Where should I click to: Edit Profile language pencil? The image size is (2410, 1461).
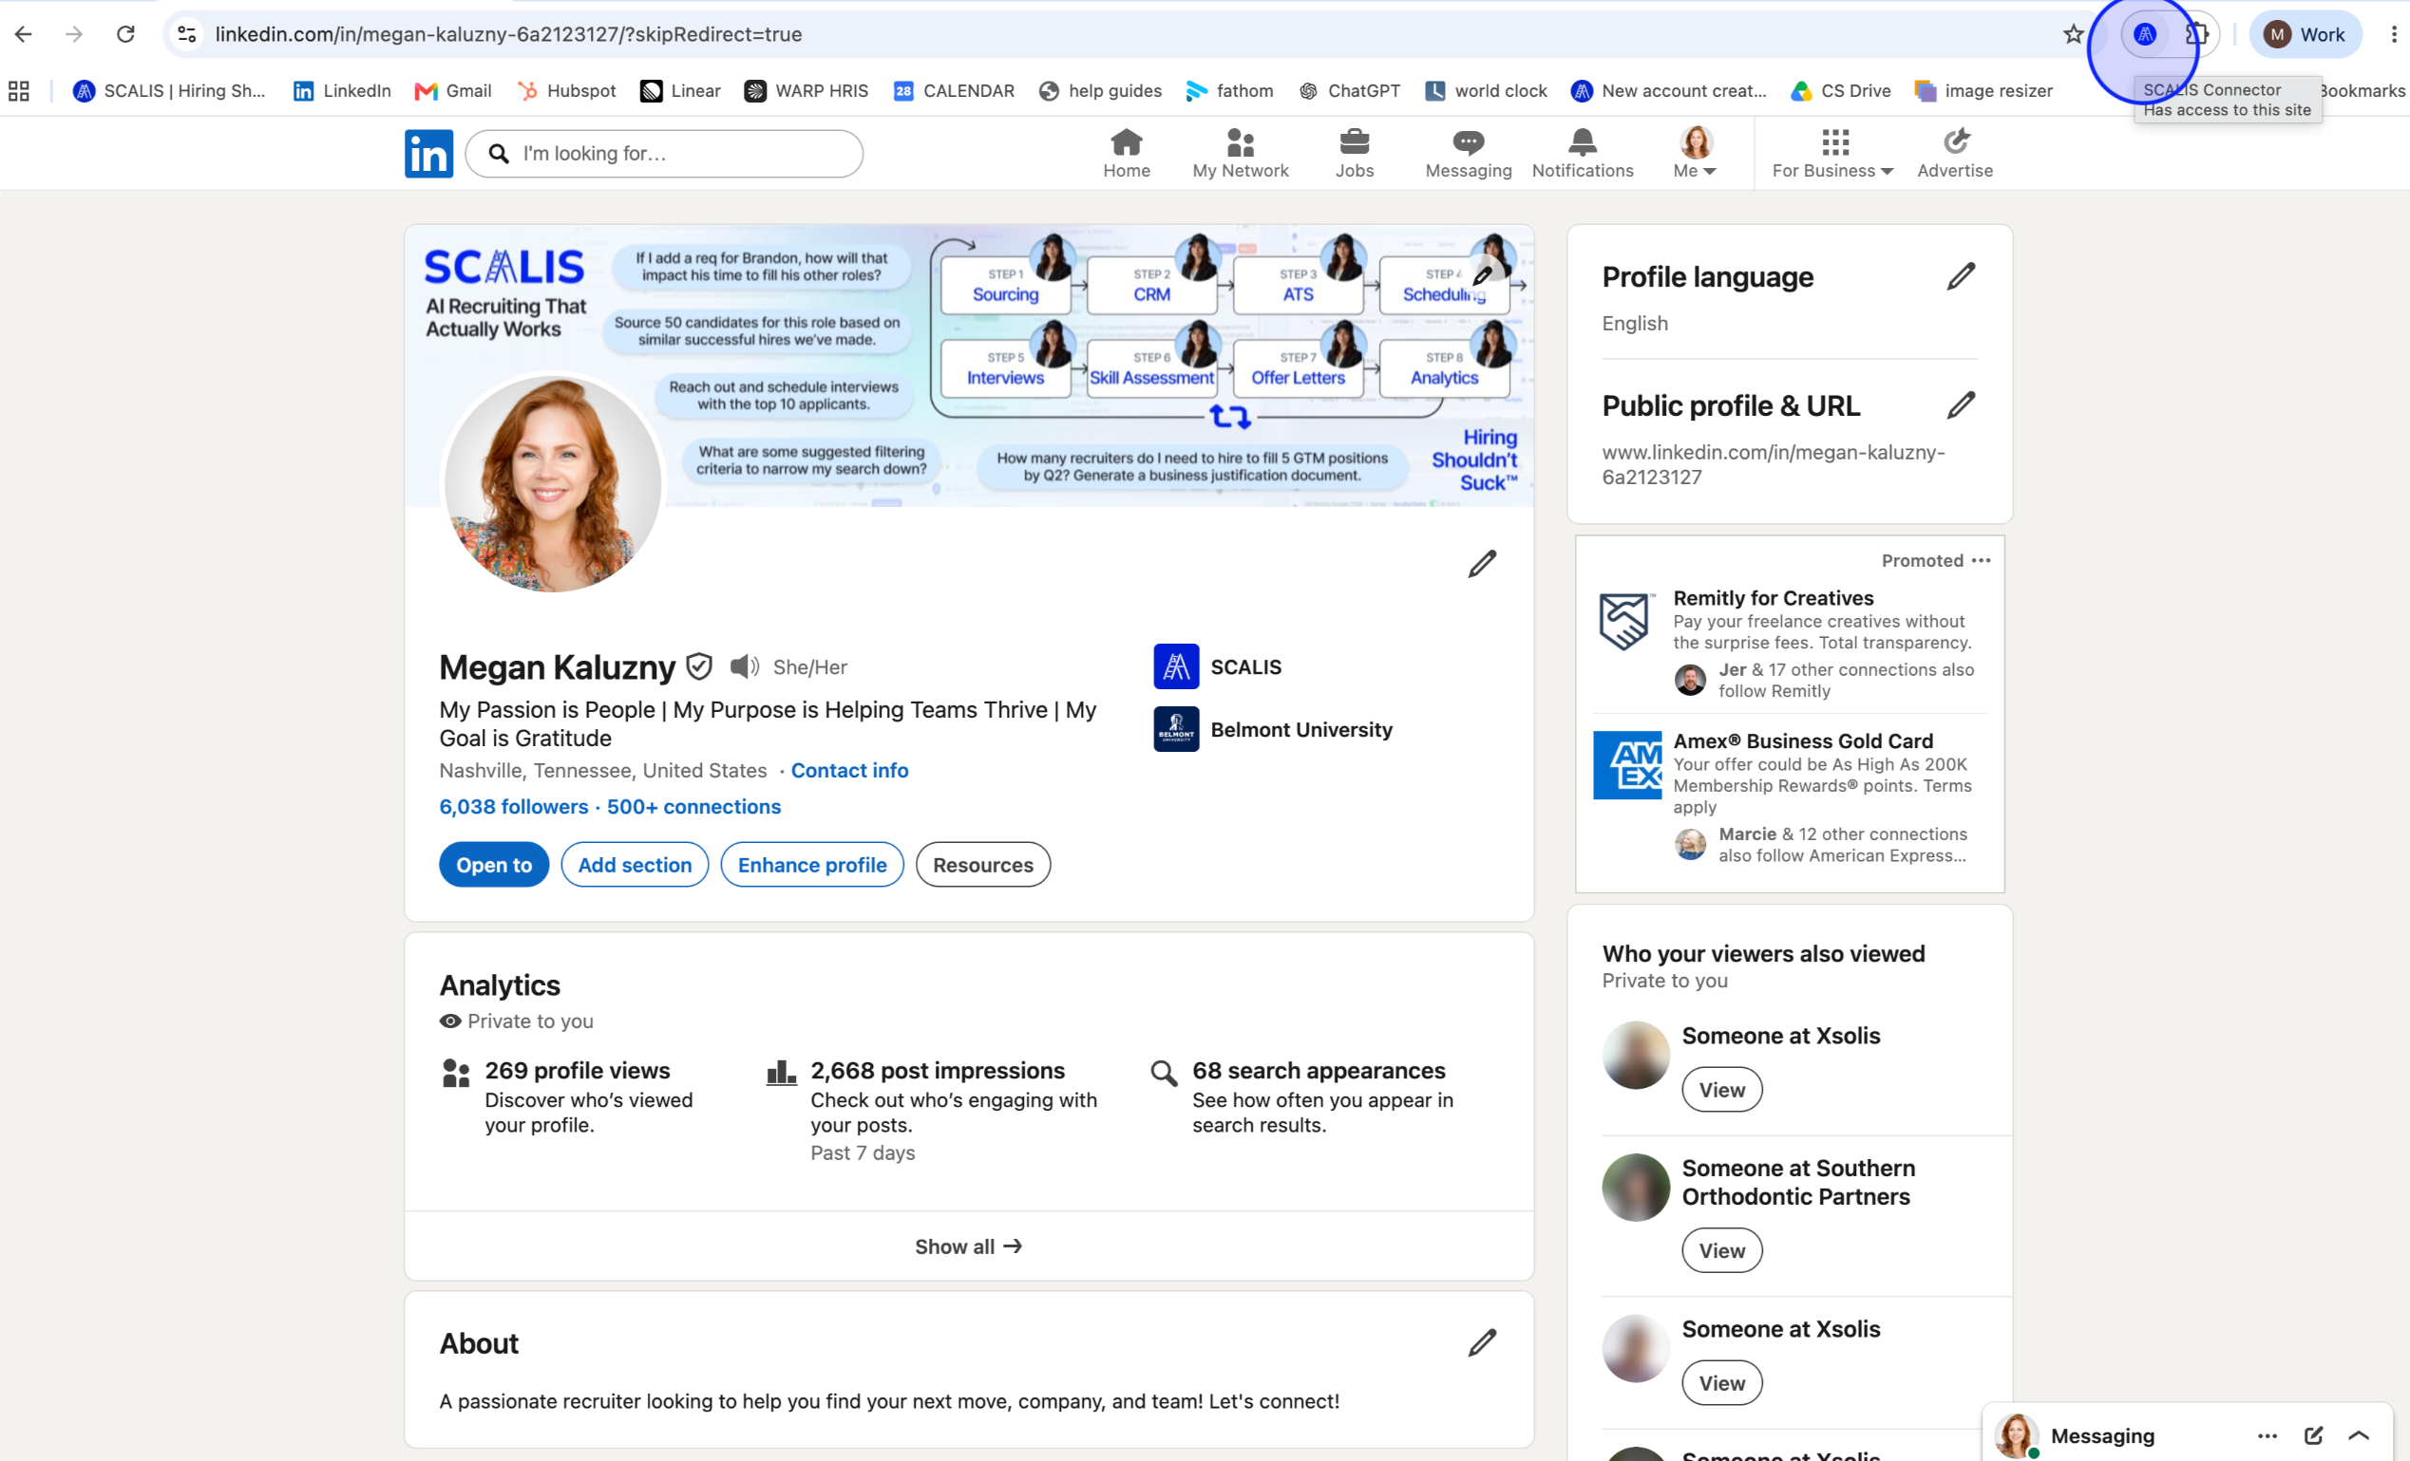pyautogui.click(x=1960, y=276)
